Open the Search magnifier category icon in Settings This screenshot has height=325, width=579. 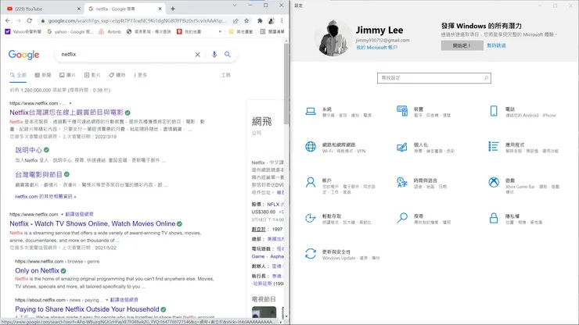(401, 218)
